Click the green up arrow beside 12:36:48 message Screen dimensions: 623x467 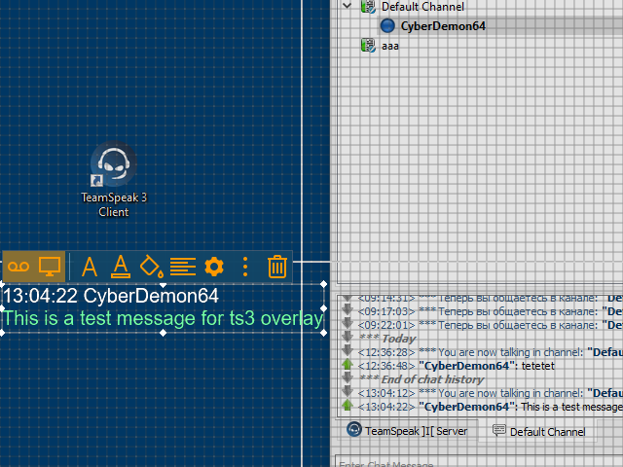[x=348, y=364]
